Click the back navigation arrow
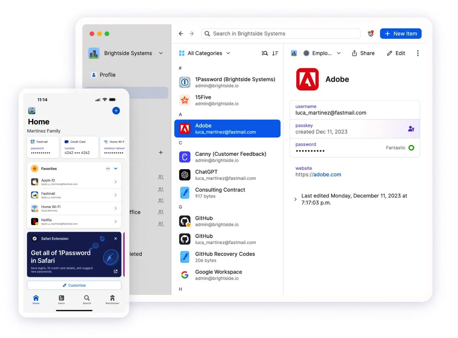This screenshot has width=458, height=338. coord(181,33)
